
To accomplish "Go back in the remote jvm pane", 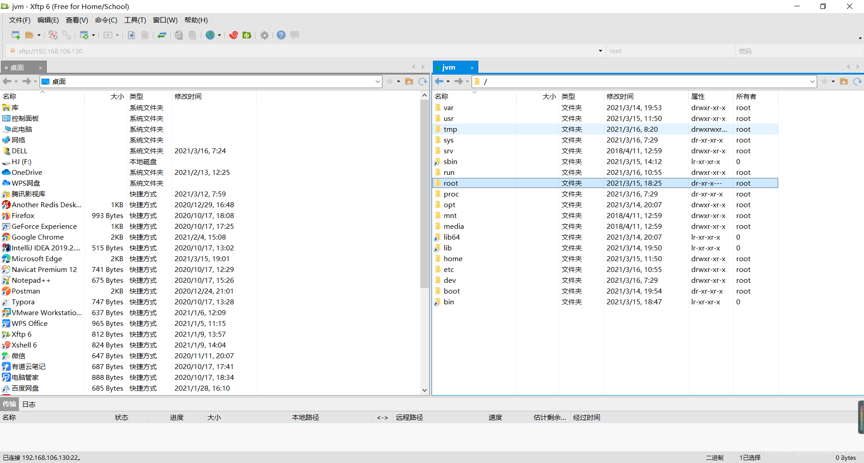I will coord(439,81).
